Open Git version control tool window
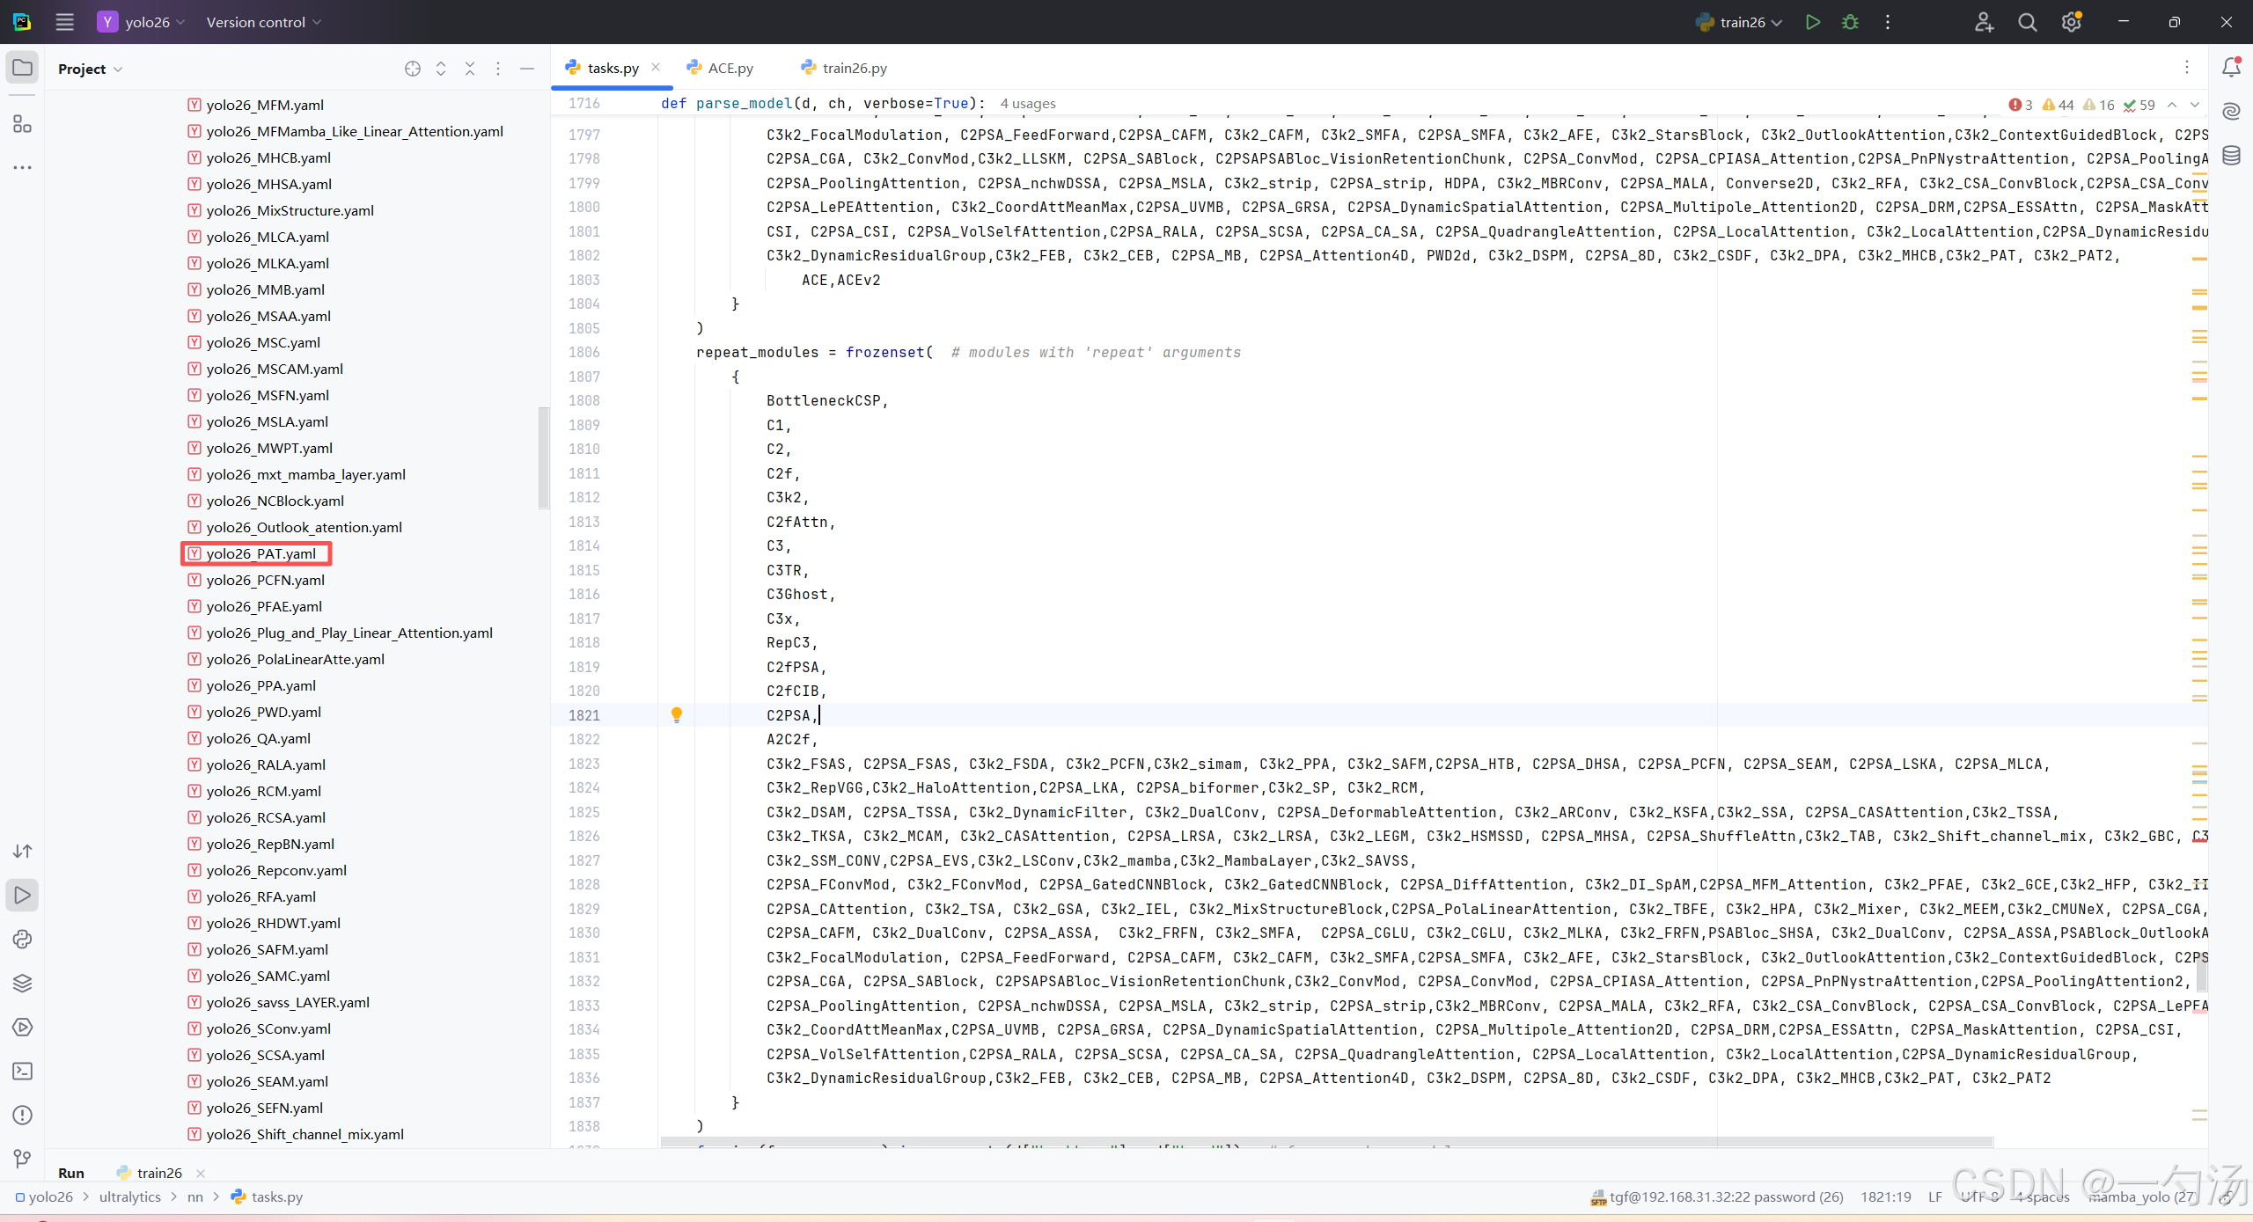 [23, 1159]
